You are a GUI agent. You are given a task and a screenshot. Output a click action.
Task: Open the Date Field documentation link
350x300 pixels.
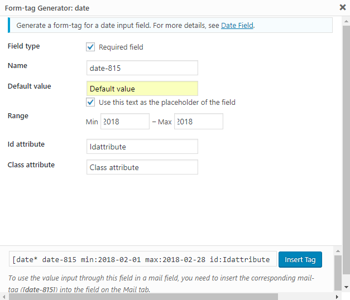pyautogui.click(x=237, y=25)
